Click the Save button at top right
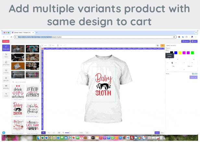 194,41
